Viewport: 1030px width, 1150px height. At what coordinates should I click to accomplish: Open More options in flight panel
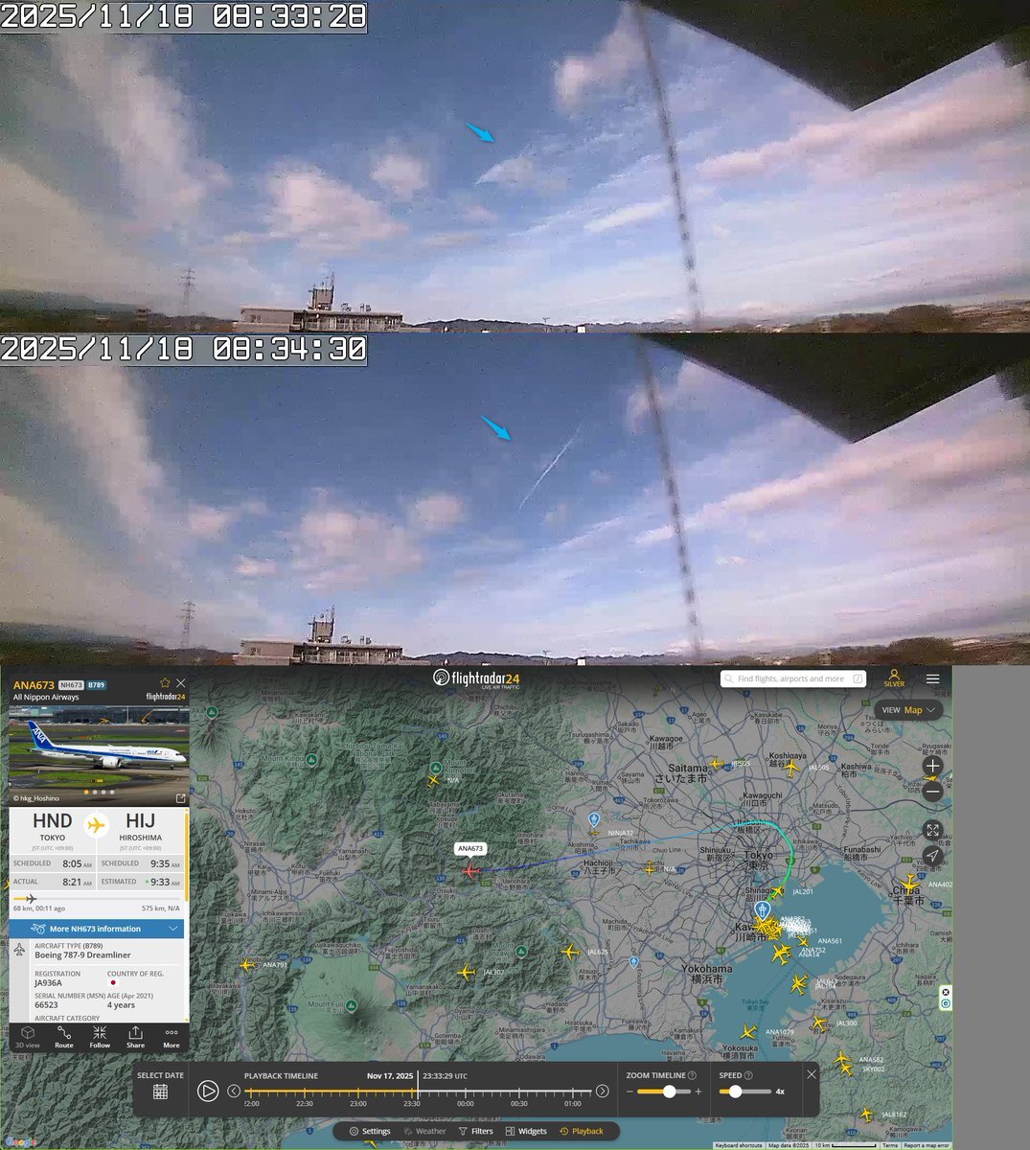point(172,1037)
